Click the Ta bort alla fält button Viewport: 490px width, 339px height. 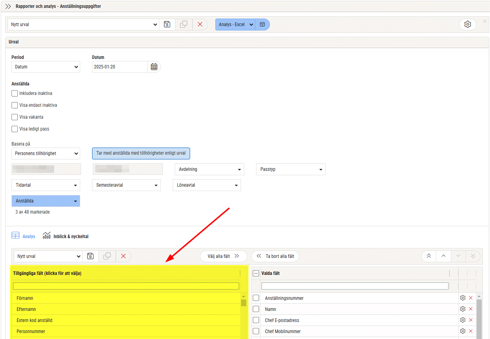(x=275, y=256)
